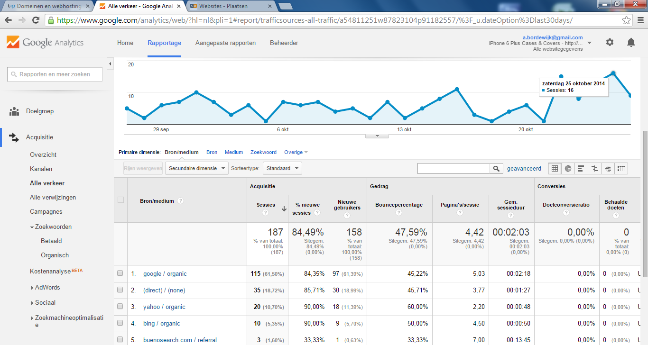Collapse the left sidebar arrow

click(110, 64)
